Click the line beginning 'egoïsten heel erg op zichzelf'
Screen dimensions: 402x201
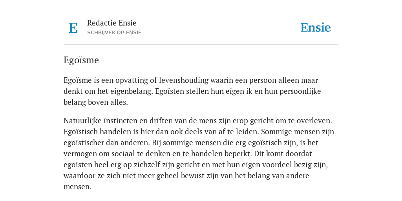(x=196, y=164)
